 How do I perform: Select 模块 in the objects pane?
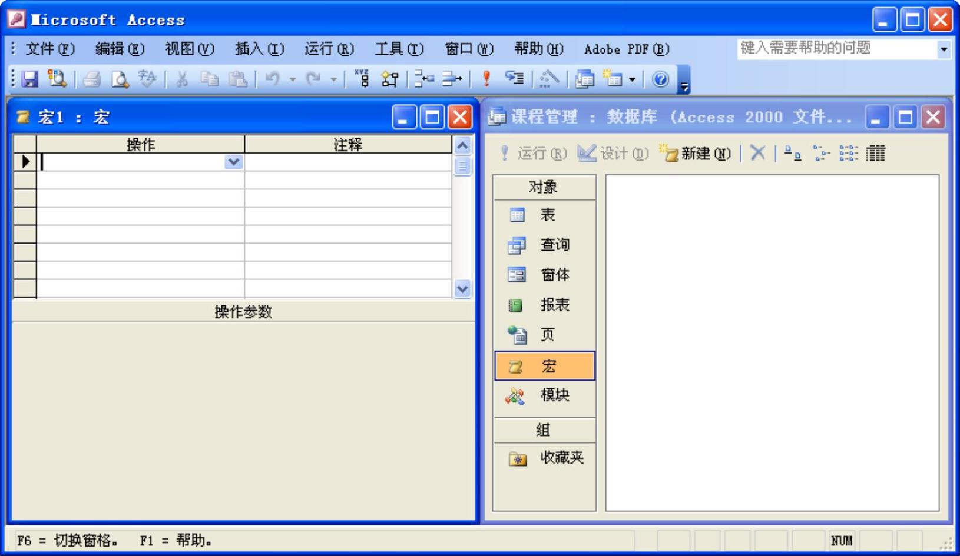pos(545,395)
